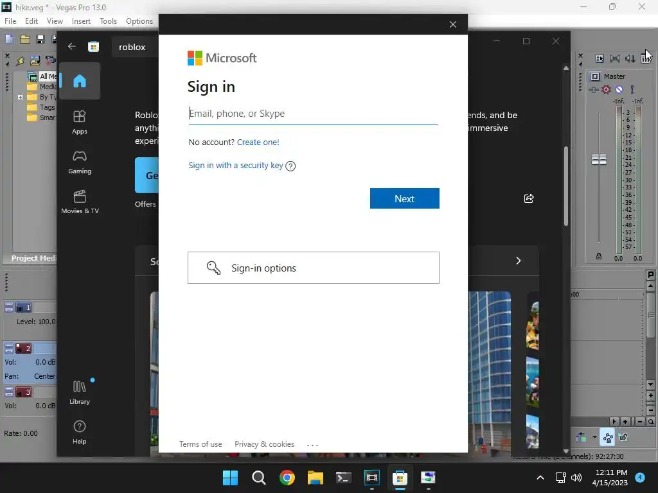Open Movies & TV in Store sidebar
This screenshot has width=658, height=493.
[80, 202]
